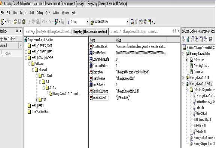The width and height of the screenshot is (216, 148).
Task: Click the Start debugging arrow icon
Action: pos(69,22)
